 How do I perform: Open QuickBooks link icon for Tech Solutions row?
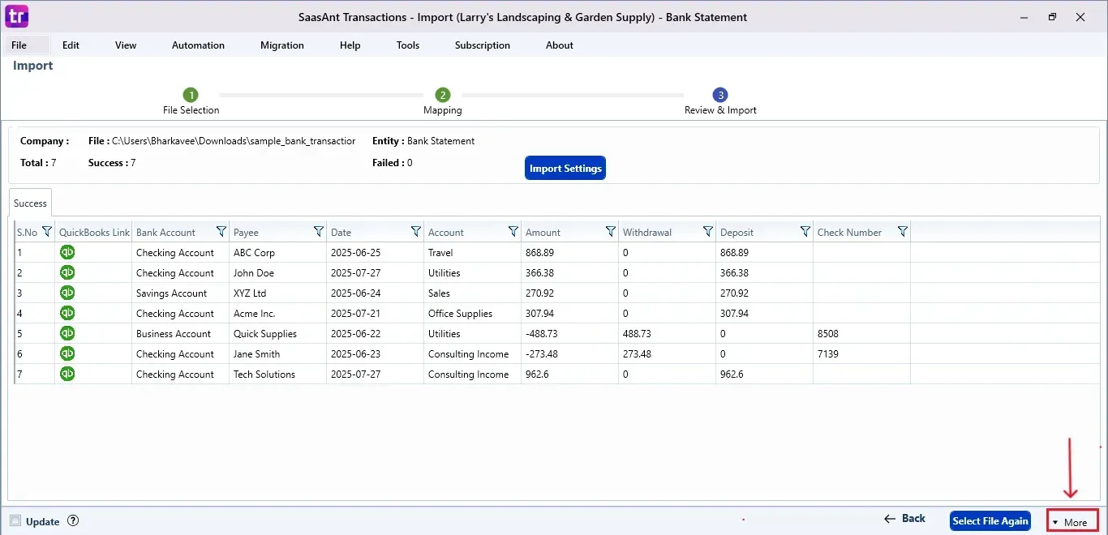click(67, 374)
